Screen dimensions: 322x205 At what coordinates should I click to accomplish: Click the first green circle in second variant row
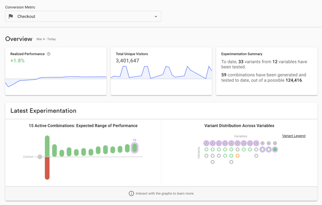coord(206,150)
